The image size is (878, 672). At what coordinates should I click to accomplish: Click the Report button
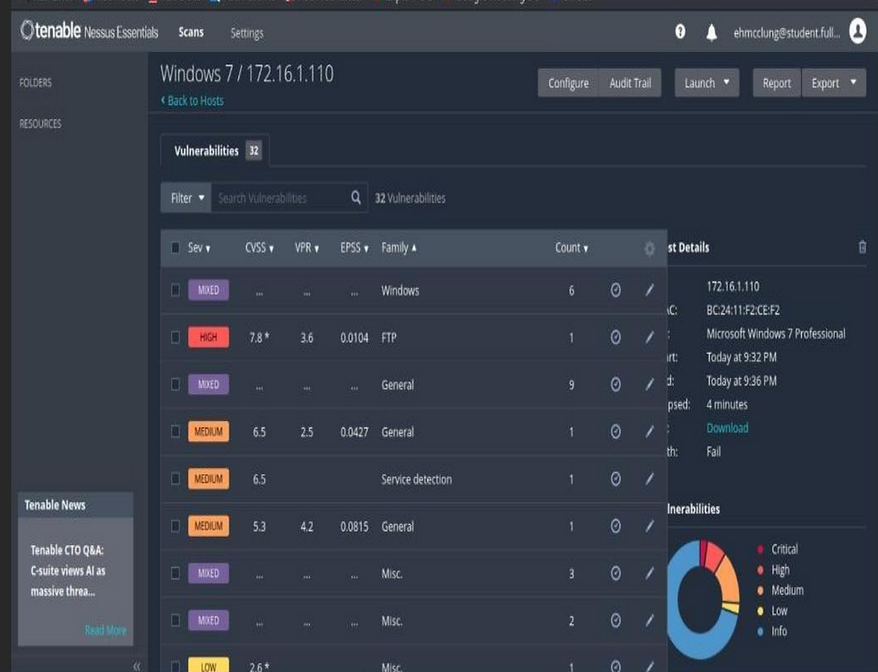tap(777, 82)
